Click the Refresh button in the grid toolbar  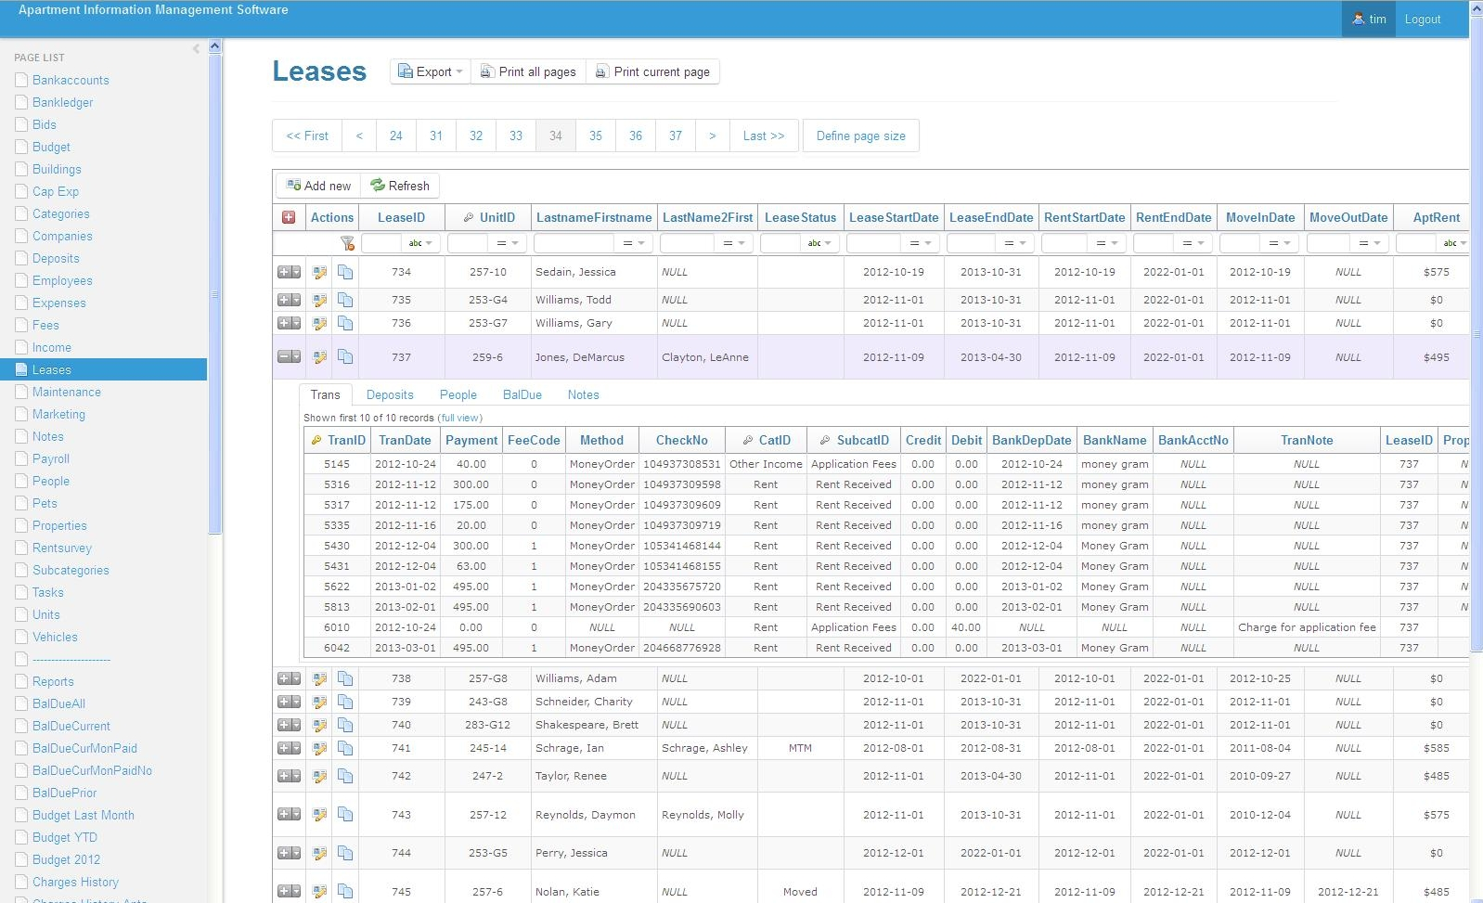(x=400, y=186)
